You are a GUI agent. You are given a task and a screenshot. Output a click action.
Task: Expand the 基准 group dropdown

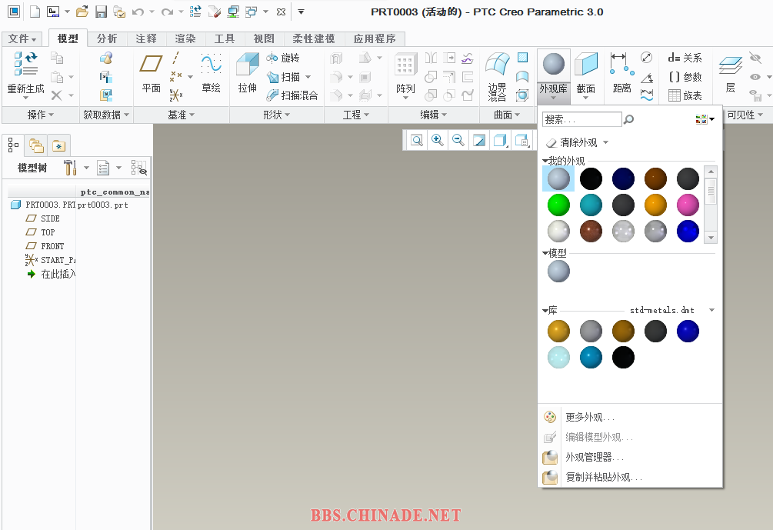point(181,115)
